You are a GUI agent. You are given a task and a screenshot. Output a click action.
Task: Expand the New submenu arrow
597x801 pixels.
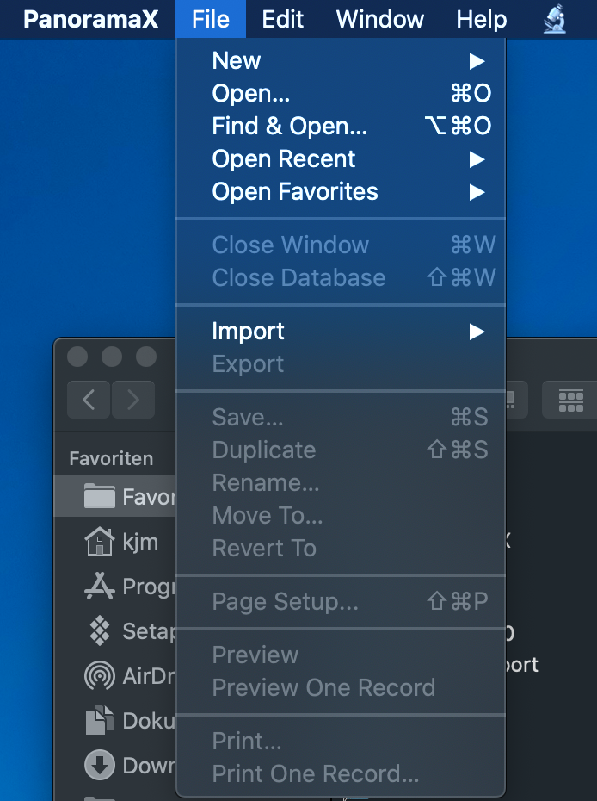[x=477, y=61]
